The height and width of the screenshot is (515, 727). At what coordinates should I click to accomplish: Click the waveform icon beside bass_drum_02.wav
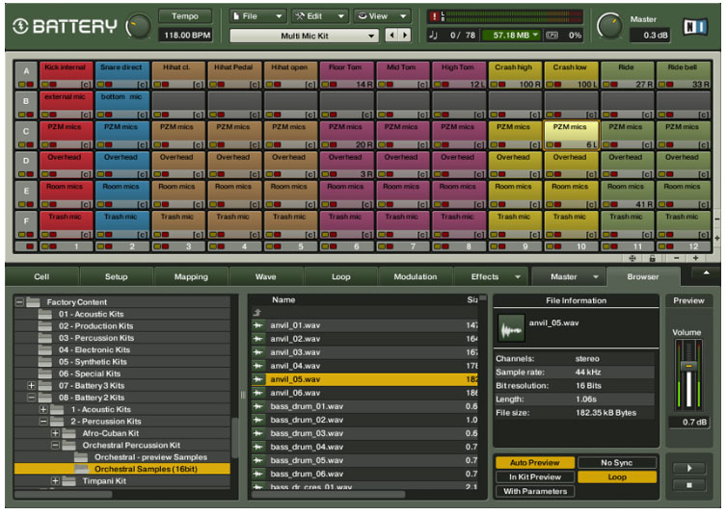point(258,420)
